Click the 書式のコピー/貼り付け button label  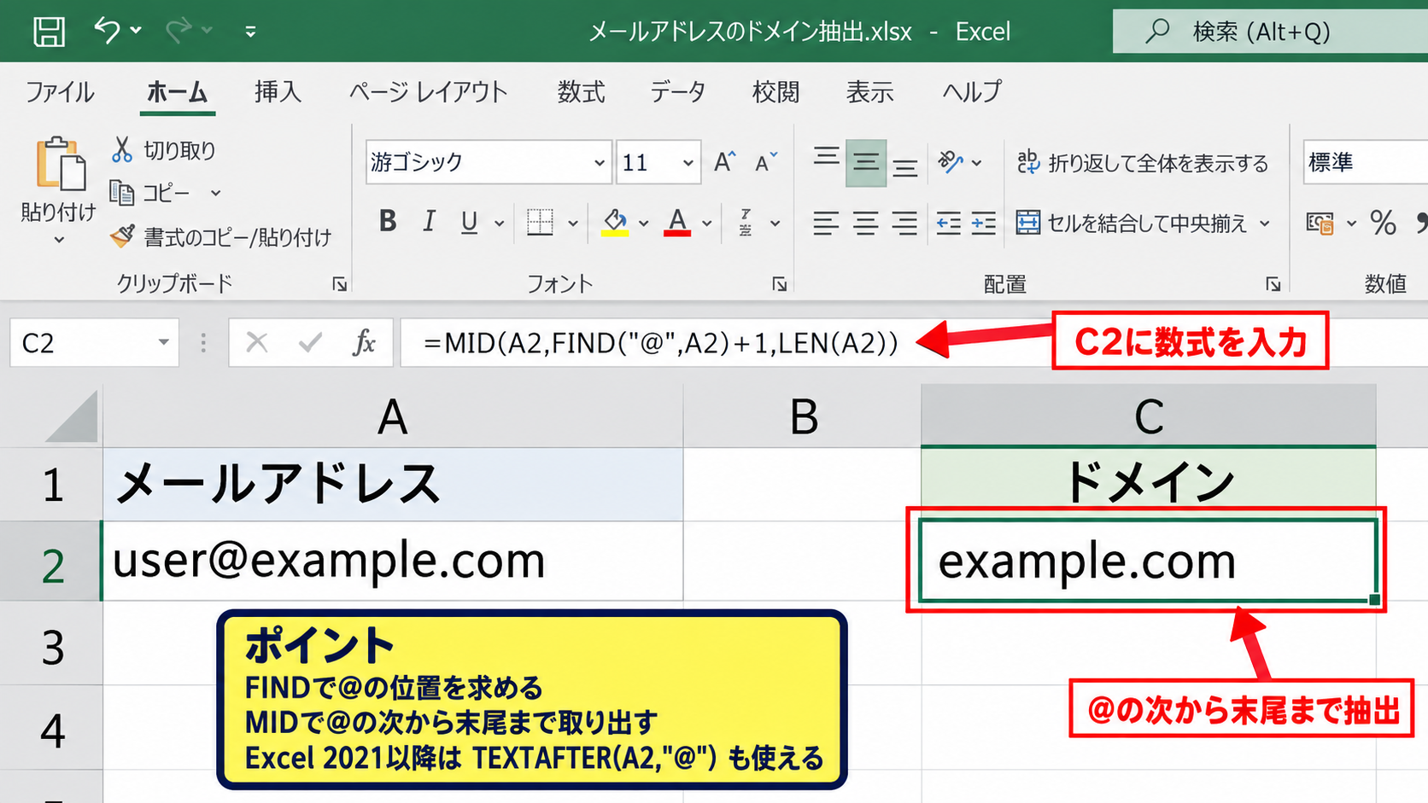(x=237, y=237)
